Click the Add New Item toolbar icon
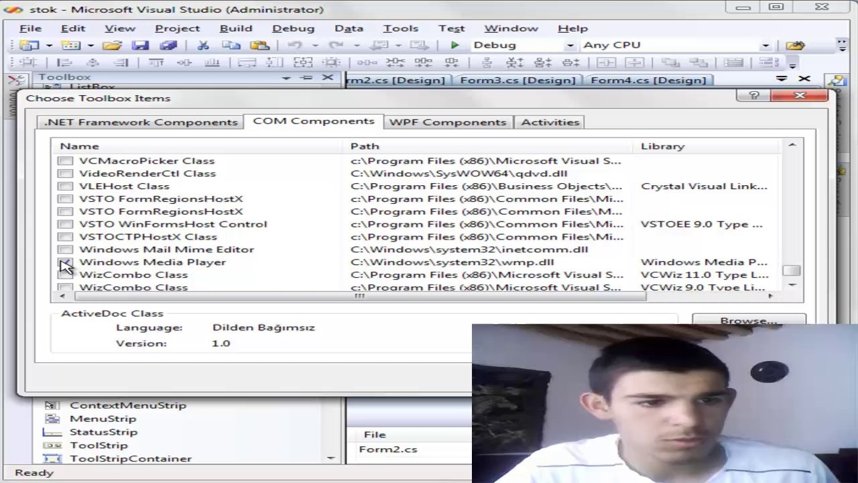The height and width of the screenshot is (483, 858). 70,45
